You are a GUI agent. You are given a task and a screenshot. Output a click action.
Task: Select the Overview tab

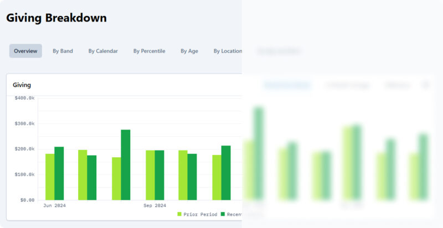[x=25, y=51]
